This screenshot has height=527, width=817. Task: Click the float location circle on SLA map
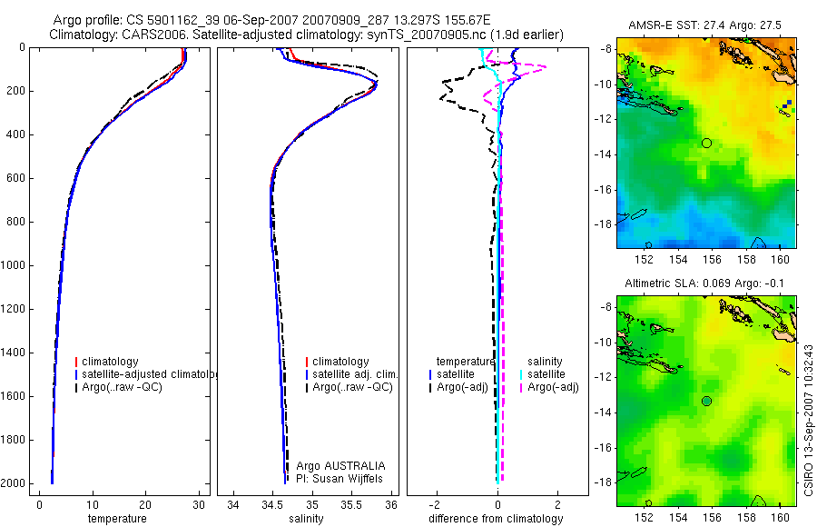[706, 402]
